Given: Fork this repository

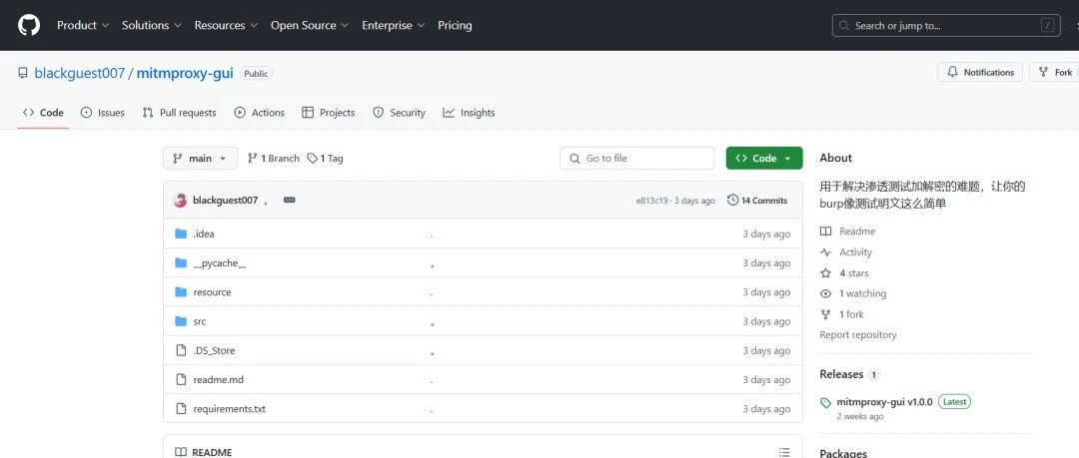Looking at the screenshot, I should coord(1055,72).
